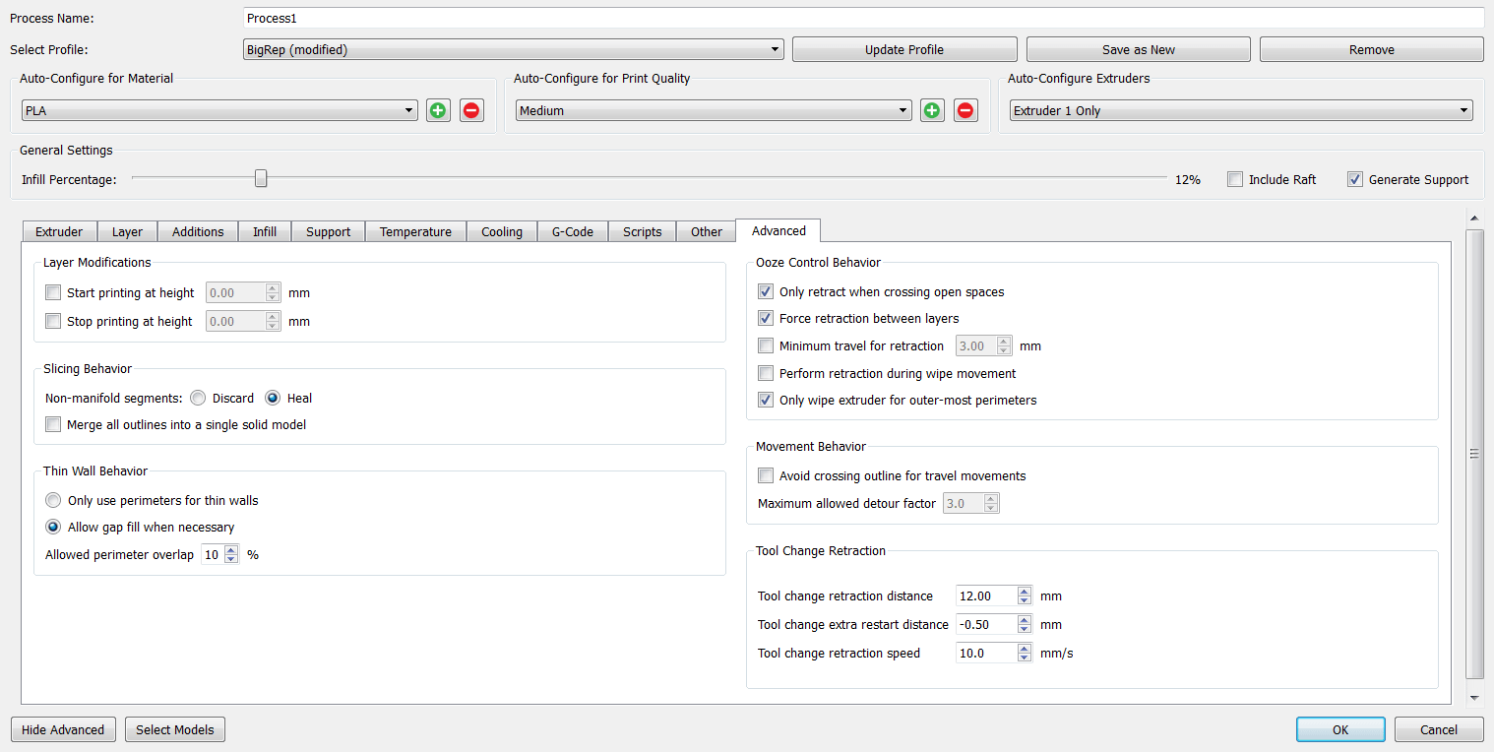1494x752 pixels.
Task: Choose Only use perimeters for thin walls
Action: point(53,500)
